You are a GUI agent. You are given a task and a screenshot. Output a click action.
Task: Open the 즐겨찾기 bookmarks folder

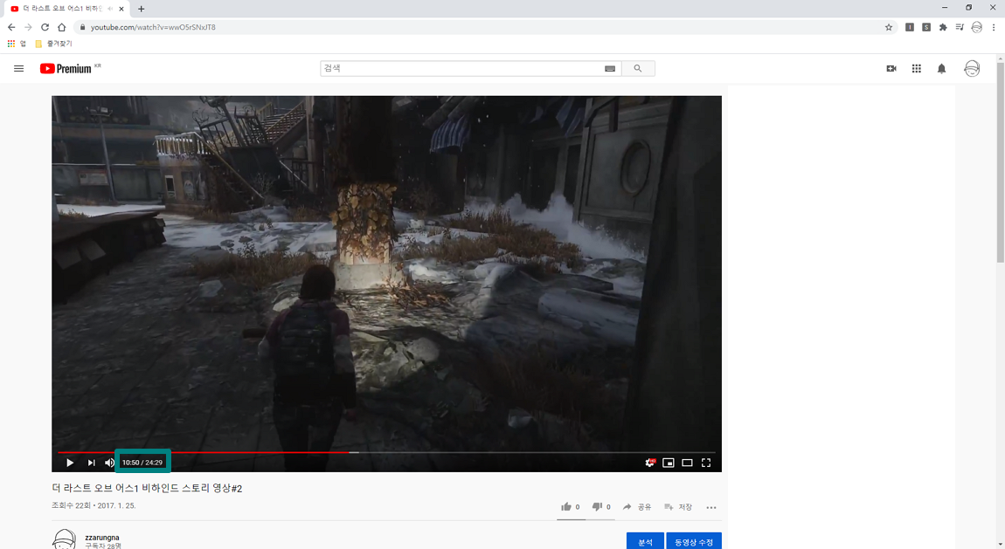point(53,44)
